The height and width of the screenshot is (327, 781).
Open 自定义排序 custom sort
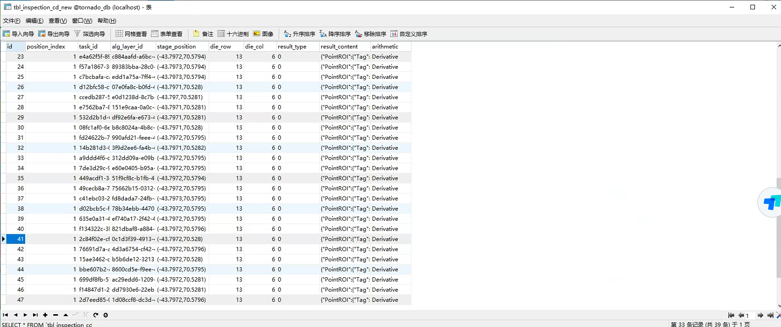coord(409,34)
